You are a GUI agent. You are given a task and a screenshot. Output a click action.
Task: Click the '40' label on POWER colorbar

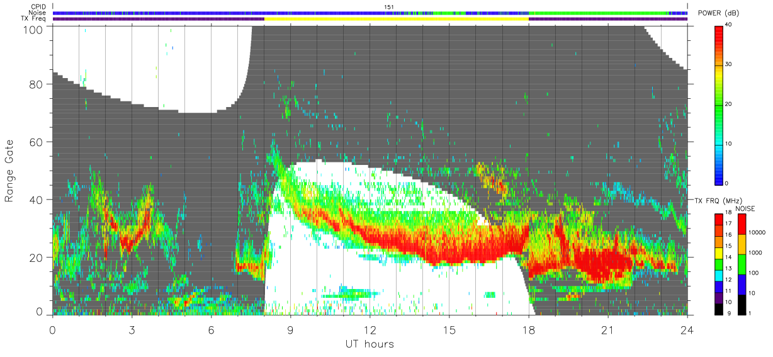[728, 25]
